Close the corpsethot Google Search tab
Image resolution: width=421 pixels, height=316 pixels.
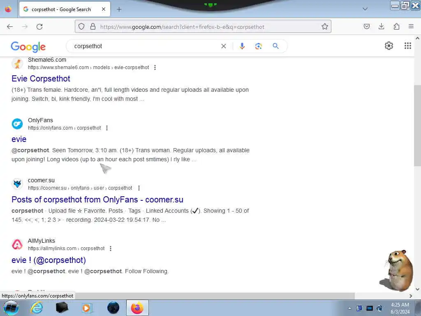pos(104,9)
